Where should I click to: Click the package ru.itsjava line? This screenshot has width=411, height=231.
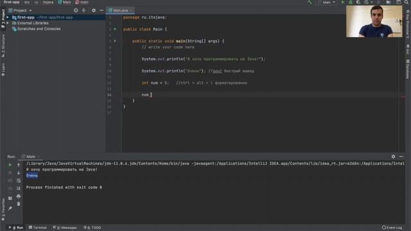(x=144, y=17)
